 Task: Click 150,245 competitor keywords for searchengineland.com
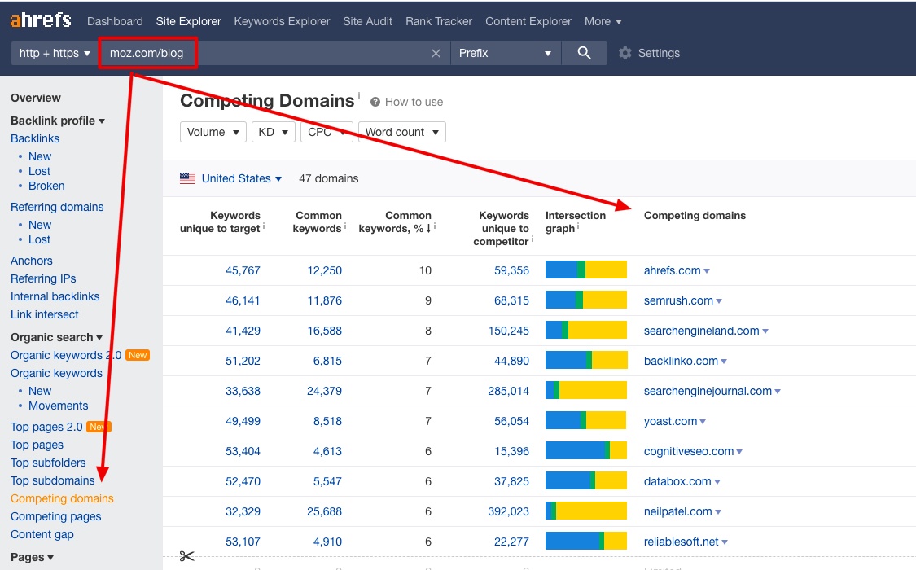[509, 331]
